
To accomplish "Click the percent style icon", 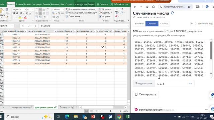I will pos(59,13).
